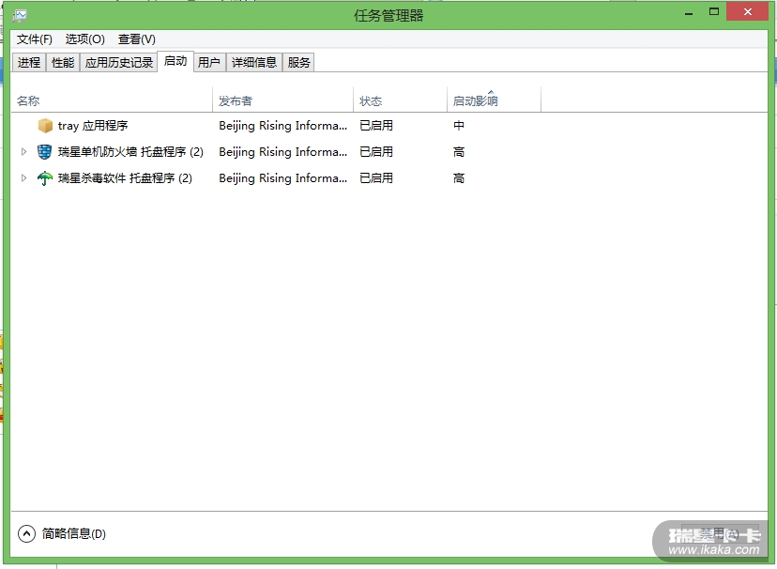The height and width of the screenshot is (569, 777).
Task: Click 已启用 status for tray 应用程序
Action: (376, 126)
